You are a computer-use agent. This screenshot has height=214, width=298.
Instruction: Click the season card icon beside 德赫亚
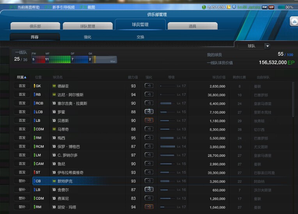pyautogui.click(x=54, y=86)
